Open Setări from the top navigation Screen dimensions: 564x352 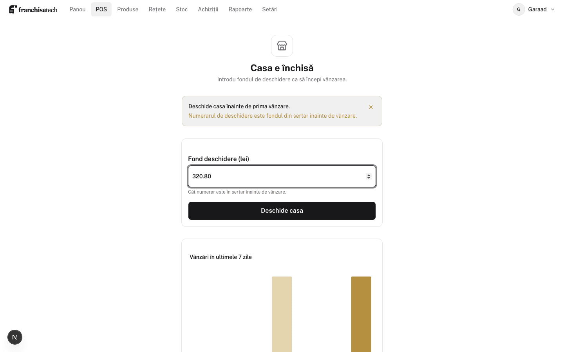click(x=270, y=9)
